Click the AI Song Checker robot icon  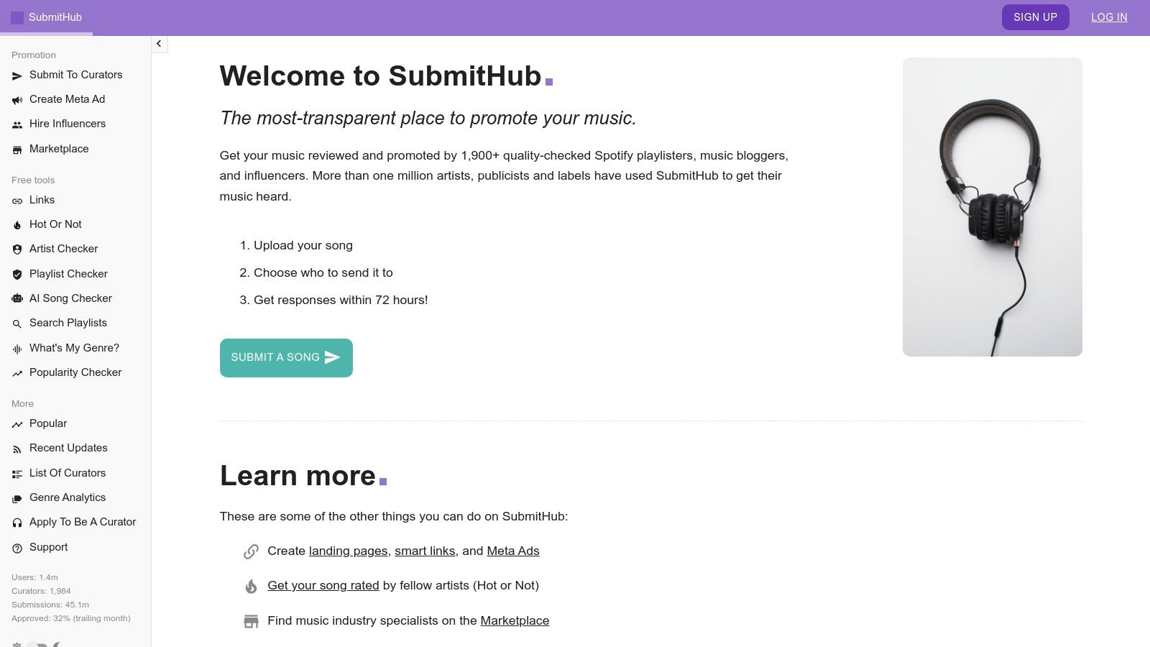coord(17,298)
